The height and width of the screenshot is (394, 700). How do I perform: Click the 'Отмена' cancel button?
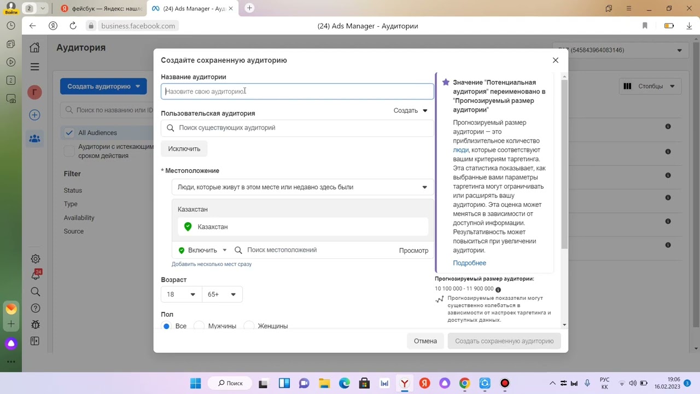425,341
